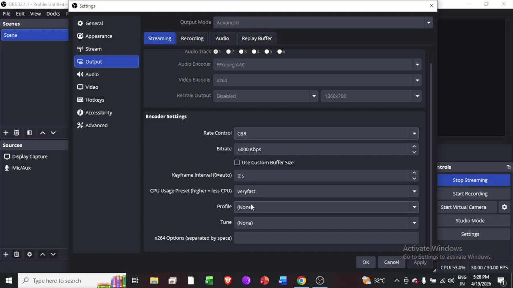Open the Rate Control CBR dropdown
This screenshot has height=288, width=513.
pyautogui.click(x=326, y=134)
